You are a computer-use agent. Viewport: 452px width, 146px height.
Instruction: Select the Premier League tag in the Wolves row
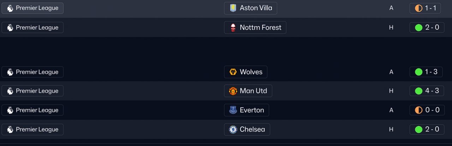pyautogui.click(x=32, y=72)
